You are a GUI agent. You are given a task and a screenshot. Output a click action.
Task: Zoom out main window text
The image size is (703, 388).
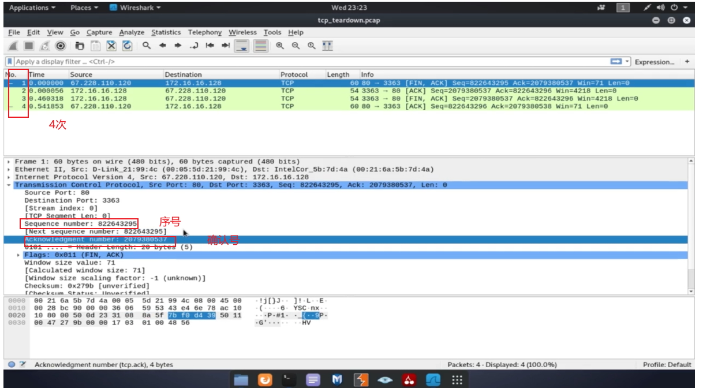296,46
